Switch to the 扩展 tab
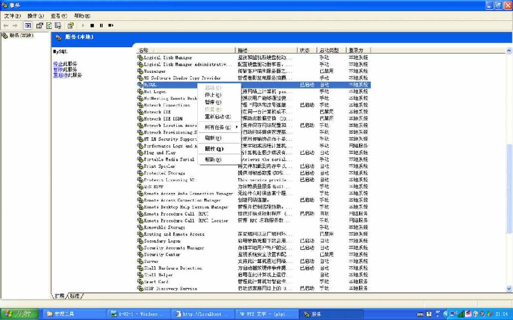Screen dimensions: 513x320 tap(59, 296)
